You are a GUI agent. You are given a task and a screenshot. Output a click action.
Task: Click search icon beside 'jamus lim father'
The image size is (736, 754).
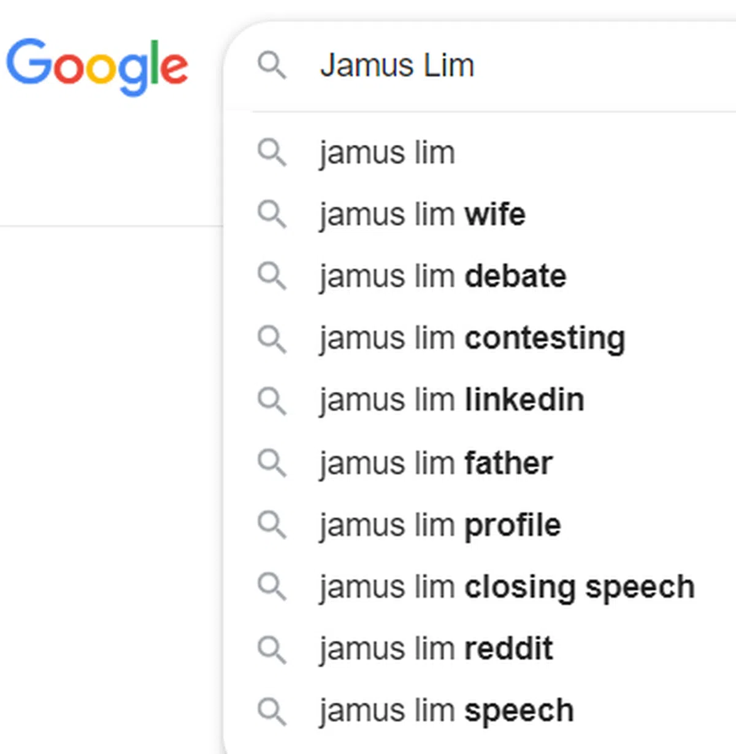point(271,463)
